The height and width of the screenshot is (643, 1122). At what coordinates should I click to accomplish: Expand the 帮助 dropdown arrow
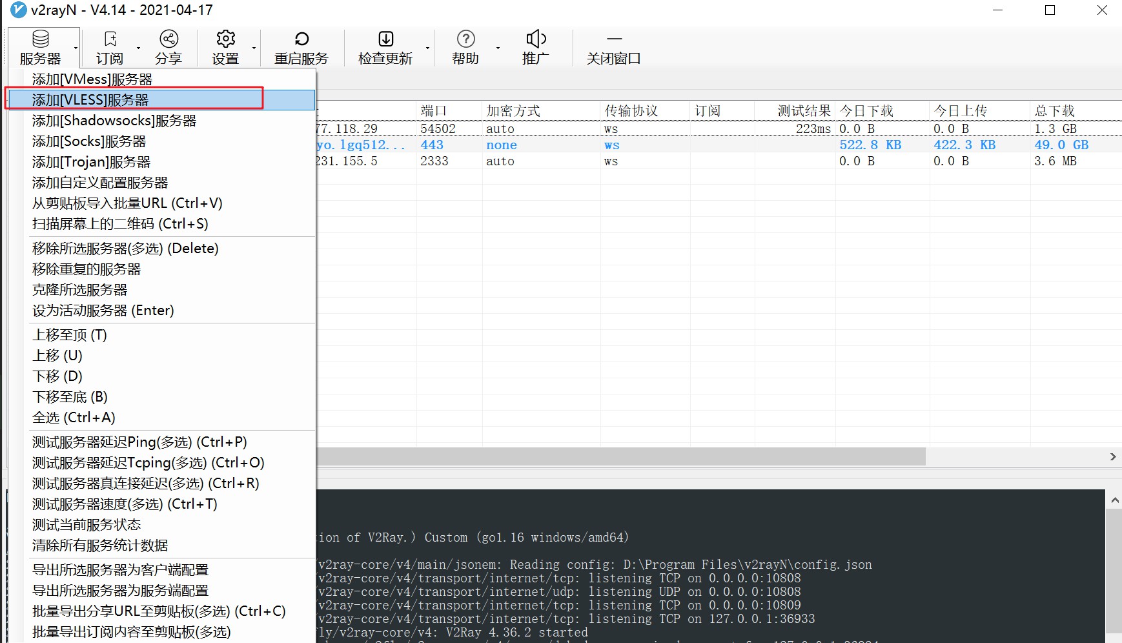coord(498,48)
